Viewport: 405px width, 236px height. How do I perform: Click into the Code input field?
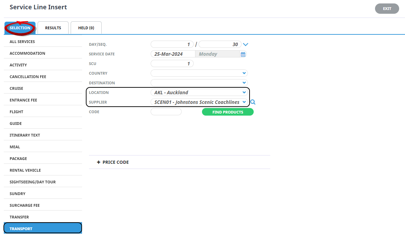point(166,112)
